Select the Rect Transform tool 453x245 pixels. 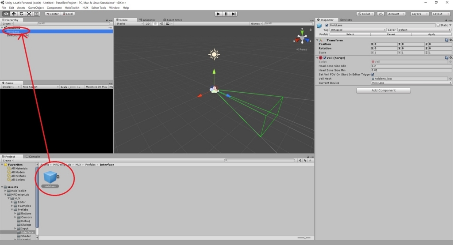pos(36,14)
